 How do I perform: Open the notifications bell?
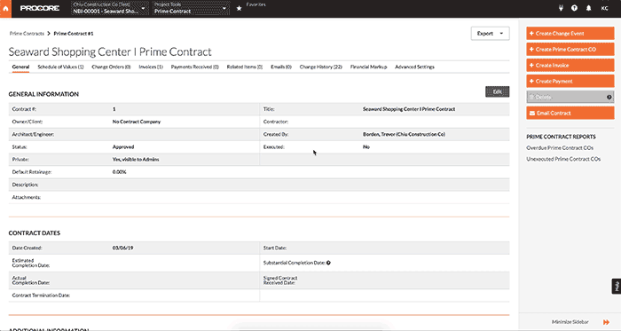click(x=588, y=8)
